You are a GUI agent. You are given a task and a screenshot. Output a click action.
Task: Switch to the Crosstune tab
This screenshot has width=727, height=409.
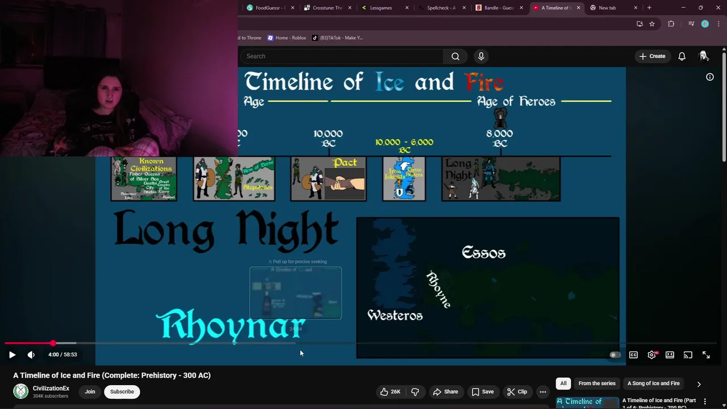point(328,8)
